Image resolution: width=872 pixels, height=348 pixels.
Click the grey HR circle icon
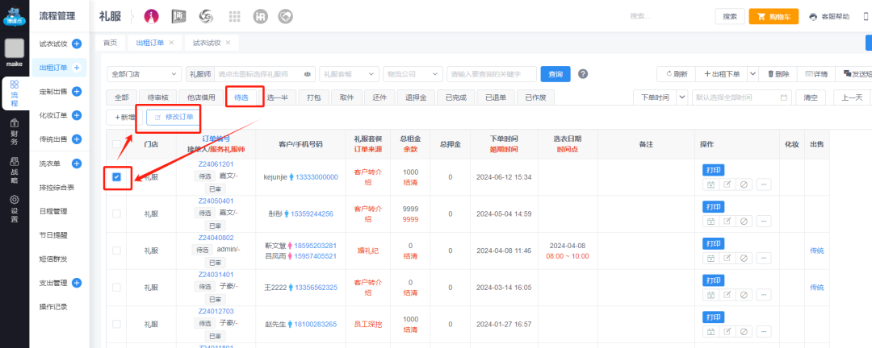[260, 17]
